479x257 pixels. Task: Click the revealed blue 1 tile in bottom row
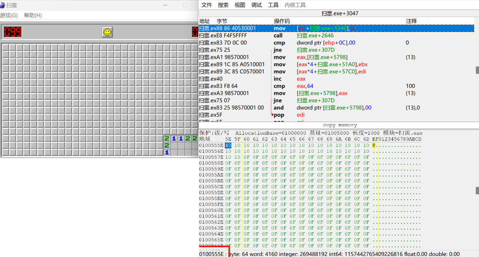(167, 152)
